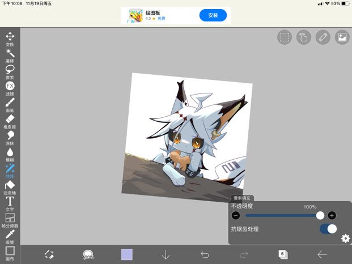Viewport: 352px width, 264px height.
Task: Tap the 安装 install button
Action: pyautogui.click(x=213, y=15)
